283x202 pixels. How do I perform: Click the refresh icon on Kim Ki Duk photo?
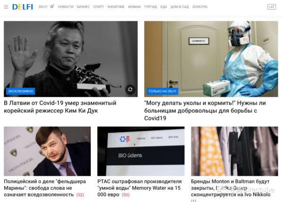point(130,89)
